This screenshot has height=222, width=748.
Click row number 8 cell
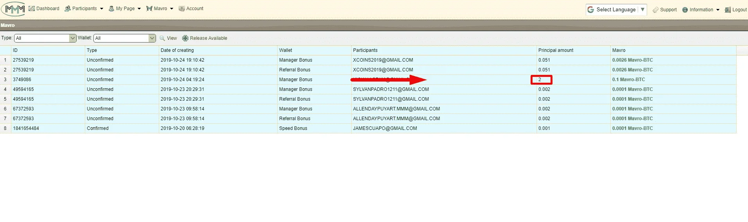tap(5, 128)
